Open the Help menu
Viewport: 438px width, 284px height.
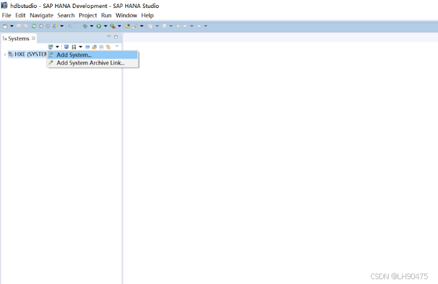click(x=147, y=15)
